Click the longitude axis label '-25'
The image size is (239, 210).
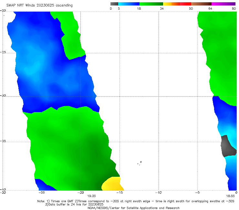pos(42,193)
